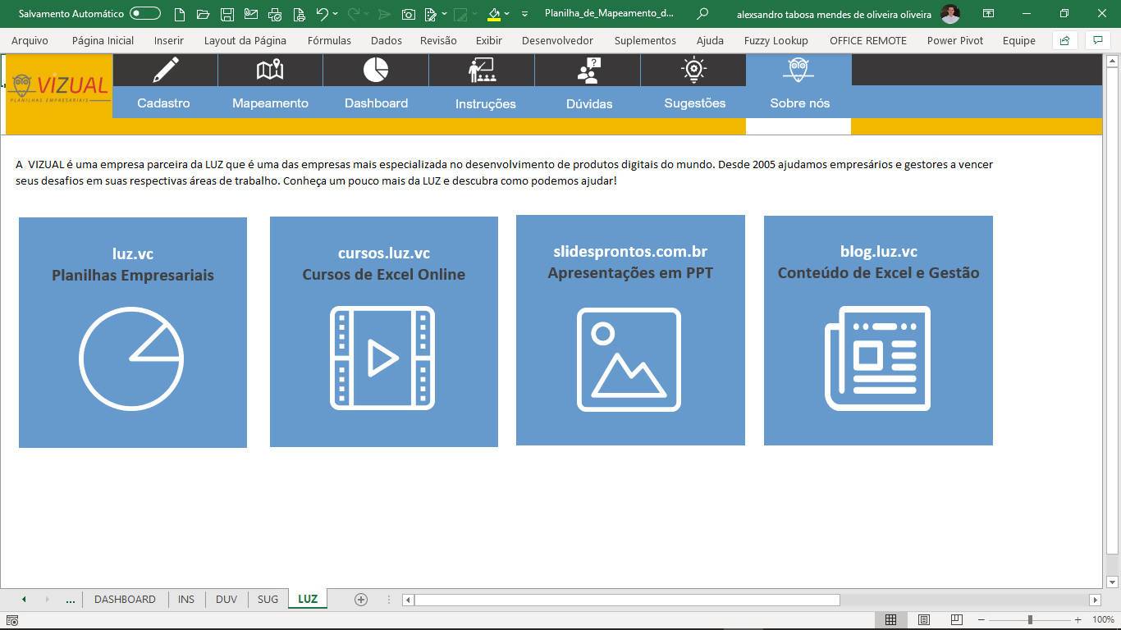The width and height of the screenshot is (1121, 630).
Task: Open the Inserir ribbon tab
Action: (169, 40)
